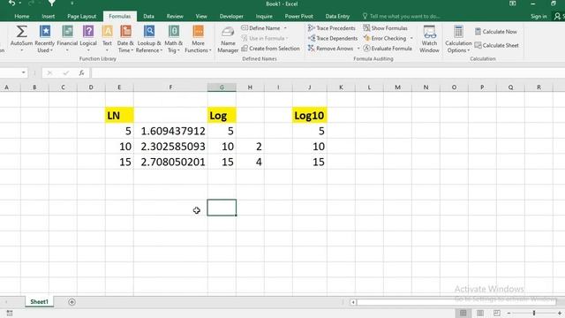This screenshot has height=318, width=565.
Task: Click Use in Formula
Action: 265,38
